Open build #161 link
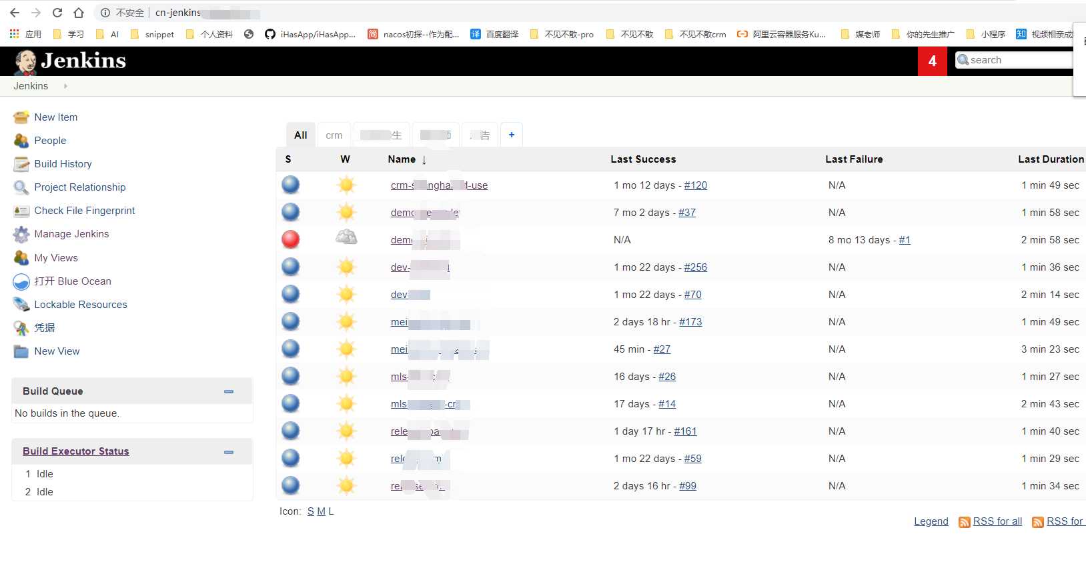Screen dimensions: 1086x576 [x=685, y=431]
